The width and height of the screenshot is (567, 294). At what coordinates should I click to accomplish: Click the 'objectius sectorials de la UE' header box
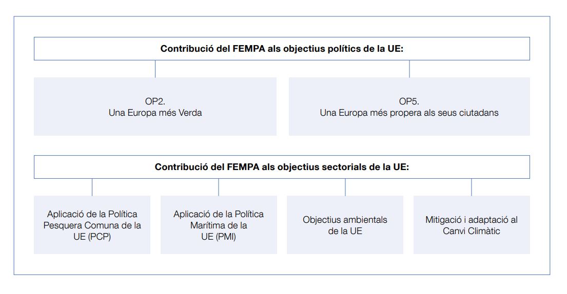(282, 167)
